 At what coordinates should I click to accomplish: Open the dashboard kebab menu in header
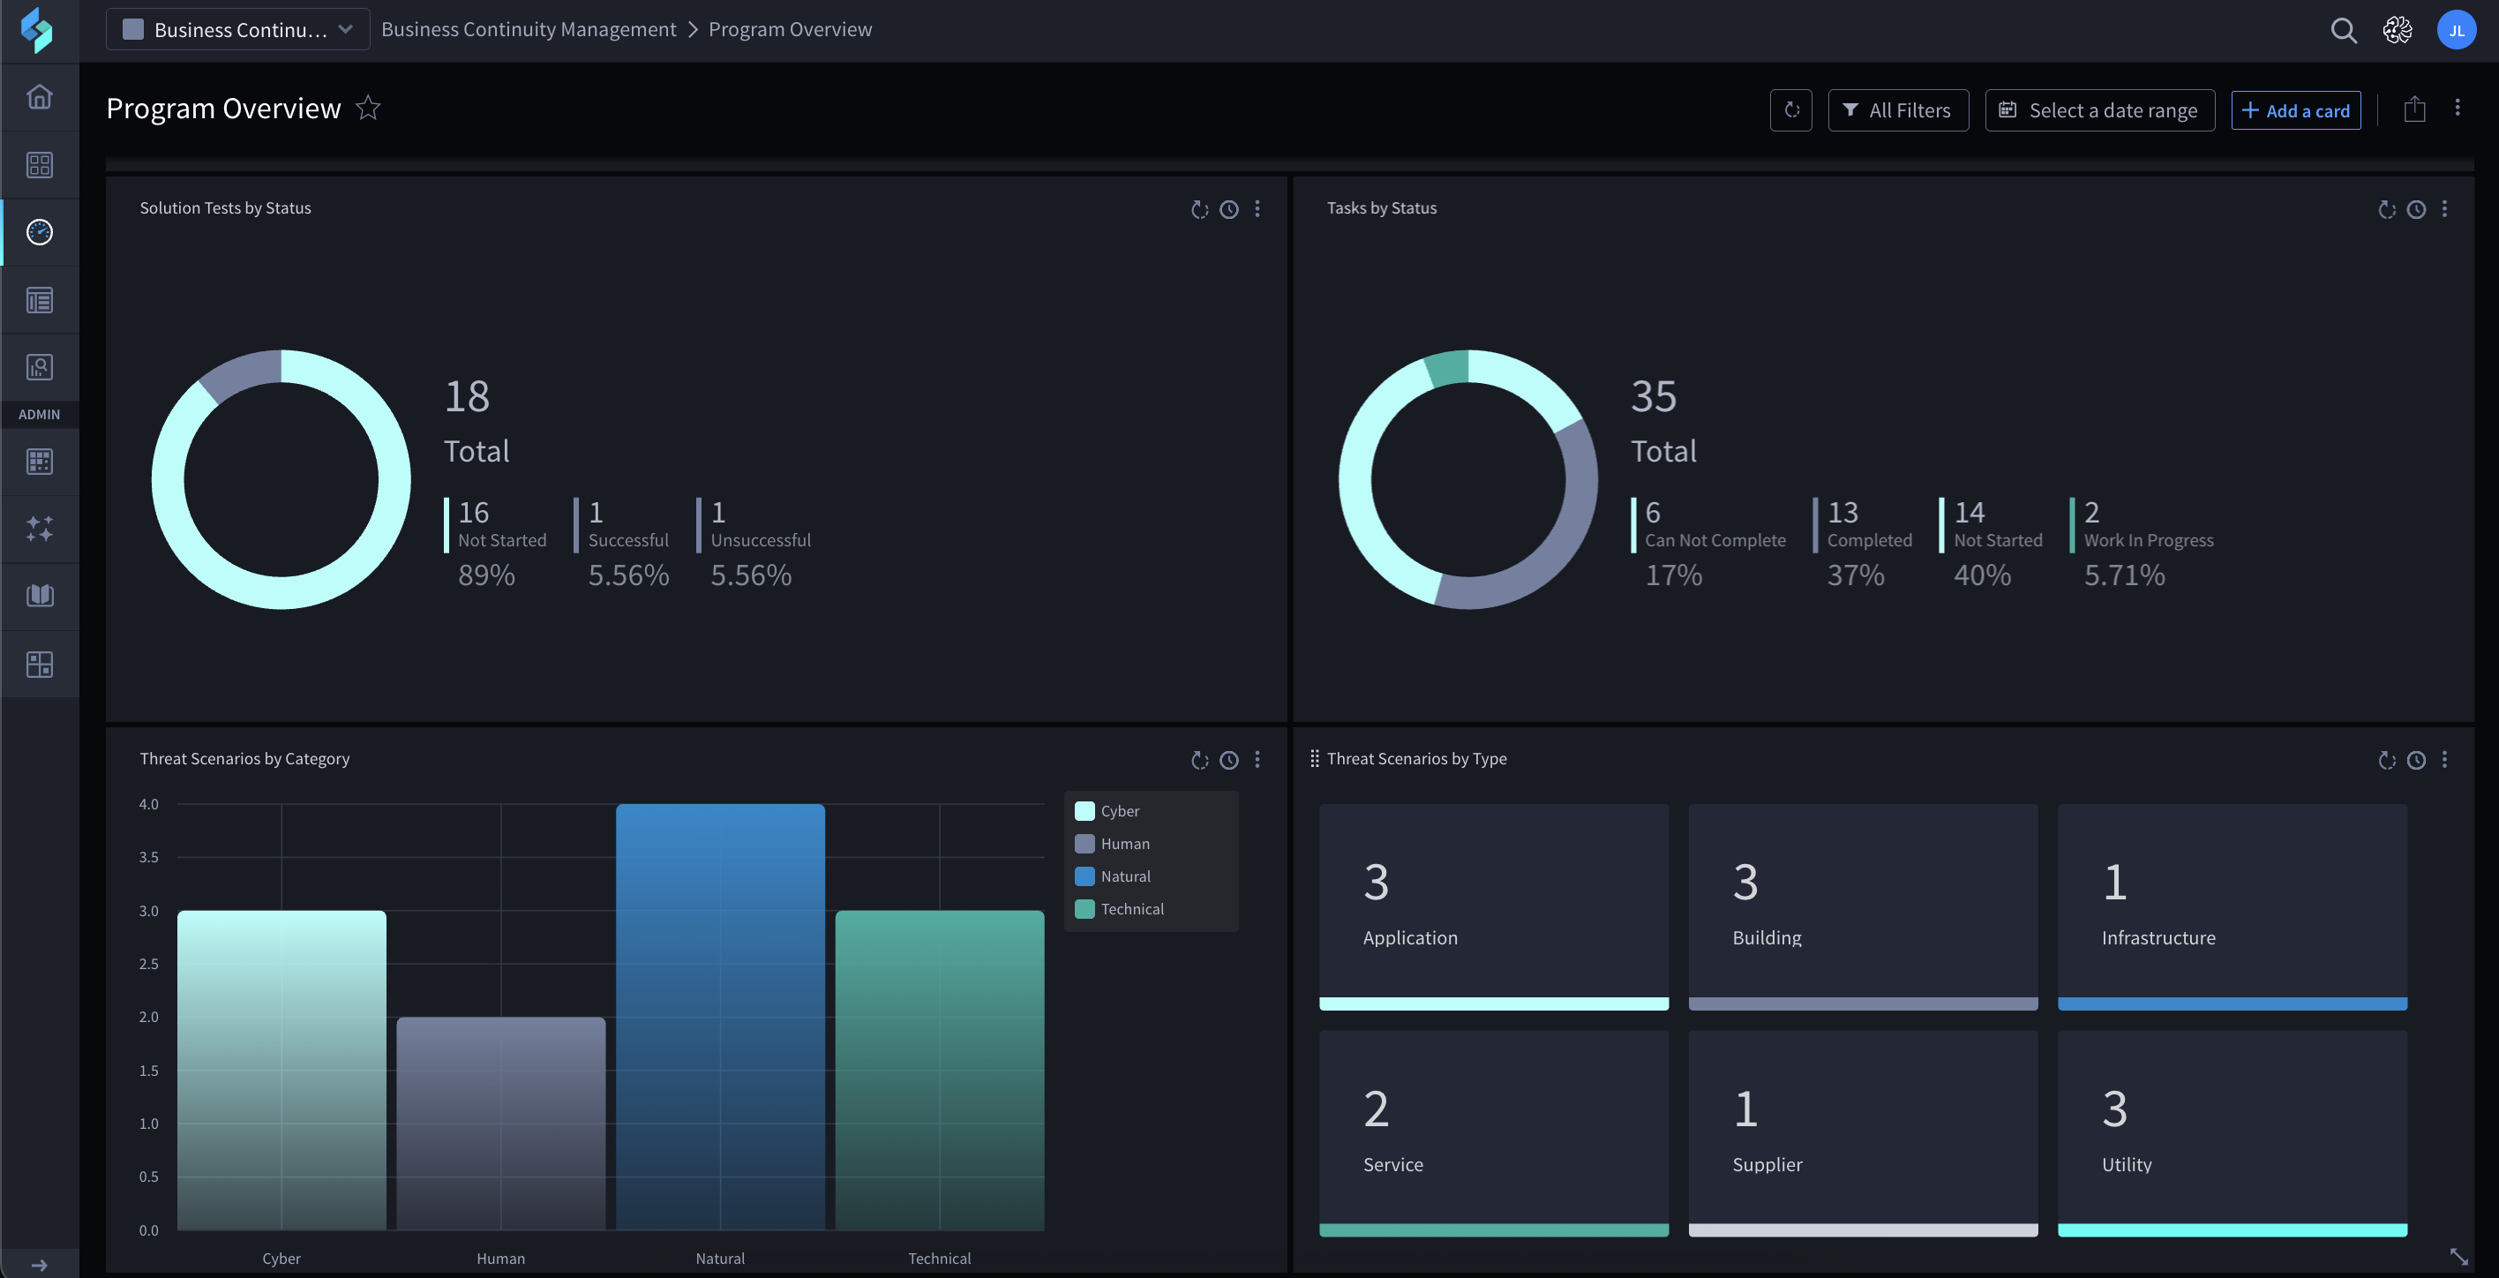2458,109
